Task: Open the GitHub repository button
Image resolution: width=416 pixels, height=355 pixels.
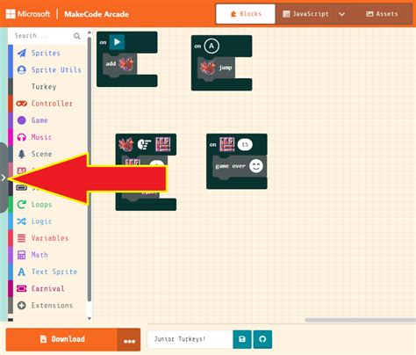Action: tap(262, 339)
